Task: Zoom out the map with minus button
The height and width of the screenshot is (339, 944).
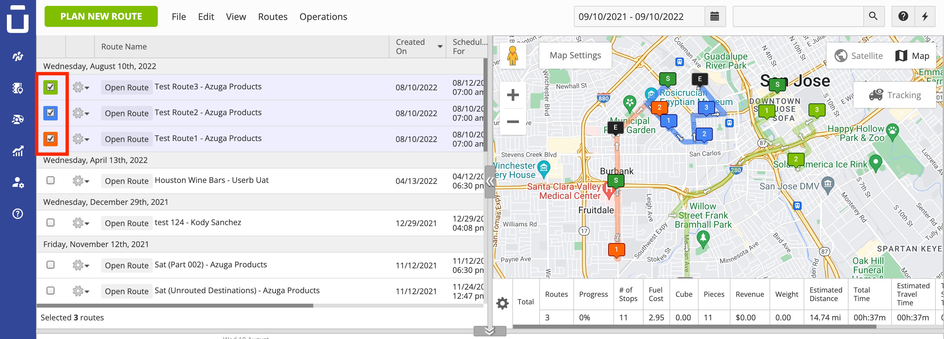Action: [513, 121]
